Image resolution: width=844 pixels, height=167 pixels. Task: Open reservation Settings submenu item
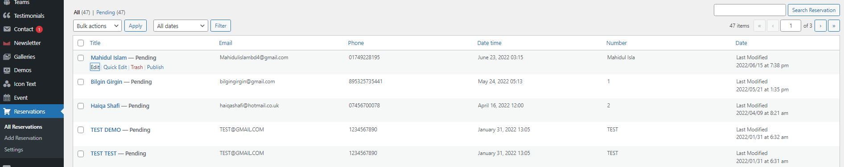(14, 150)
